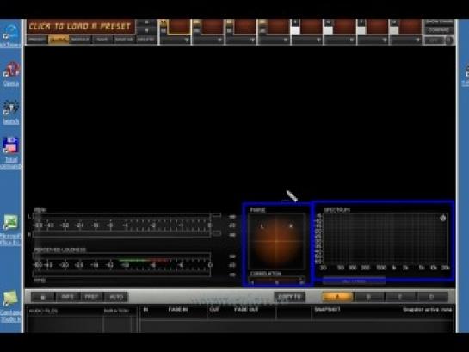Switch to snapshot B tab
Image resolution: width=469 pixels, height=352 pixels.
click(368, 297)
